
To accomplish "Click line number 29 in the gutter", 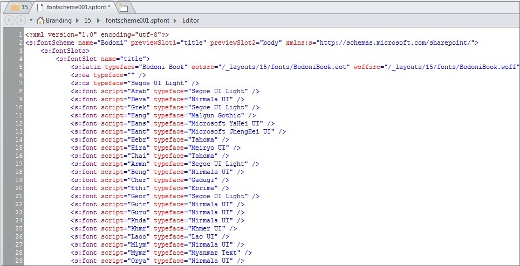I will click(19, 261).
